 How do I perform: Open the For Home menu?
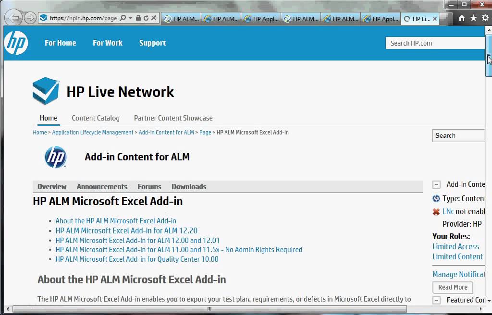click(60, 43)
